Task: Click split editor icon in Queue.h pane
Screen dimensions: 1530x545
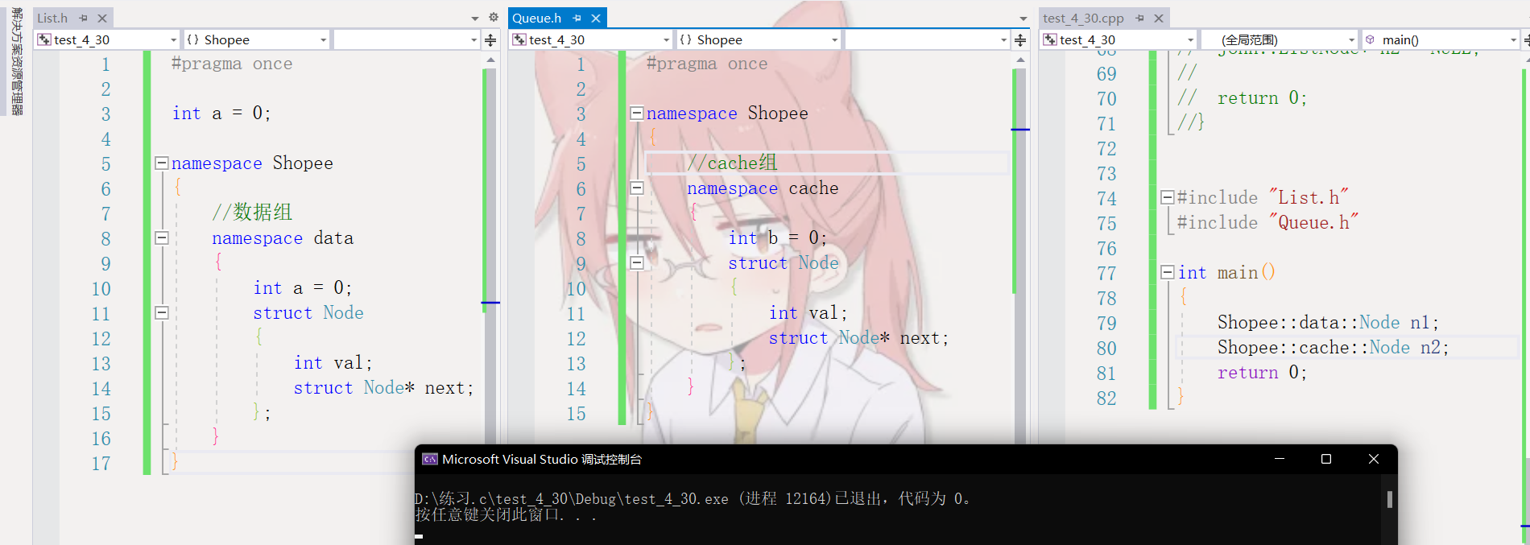Action: pyautogui.click(x=1020, y=39)
